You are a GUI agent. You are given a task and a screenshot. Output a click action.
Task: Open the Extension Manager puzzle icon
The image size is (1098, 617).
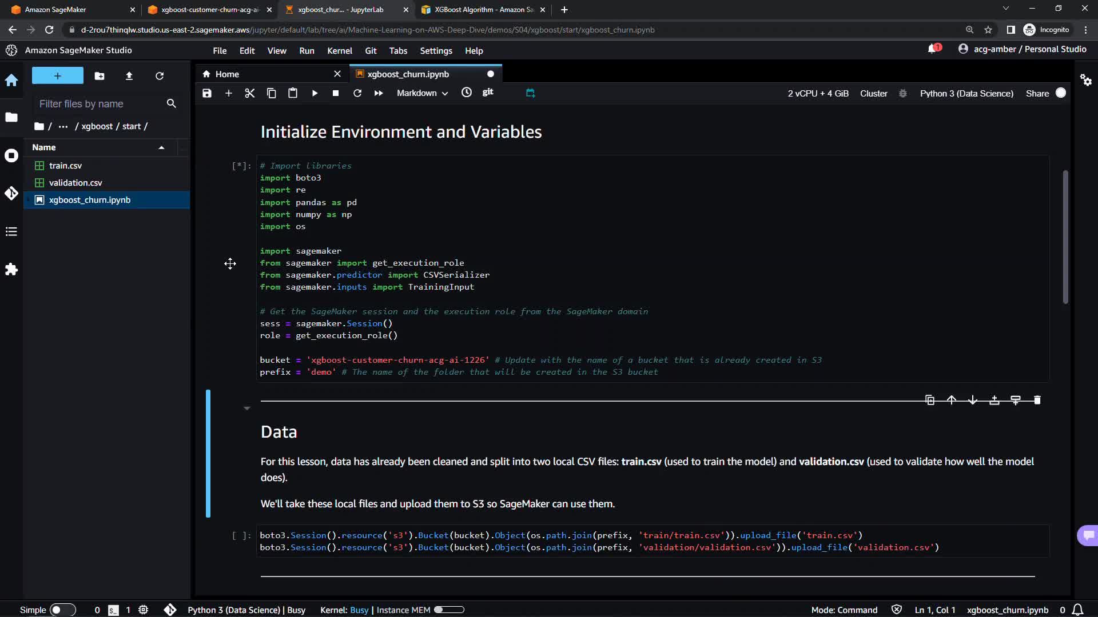pyautogui.click(x=11, y=269)
